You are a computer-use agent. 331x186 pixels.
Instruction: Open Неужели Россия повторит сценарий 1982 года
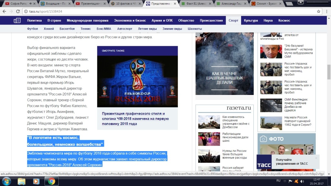(298, 121)
